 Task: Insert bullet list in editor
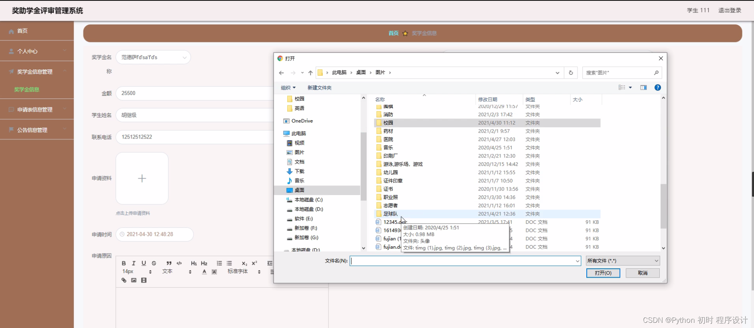pyautogui.click(x=229, y=263)
